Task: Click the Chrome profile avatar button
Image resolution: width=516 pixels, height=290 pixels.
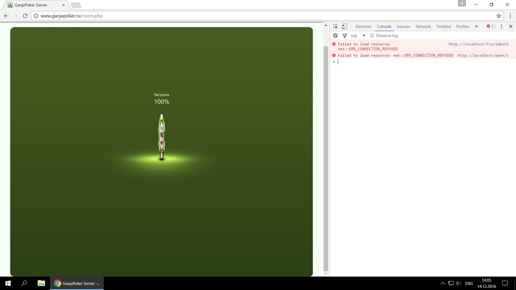Action: [x=462, y=3]
